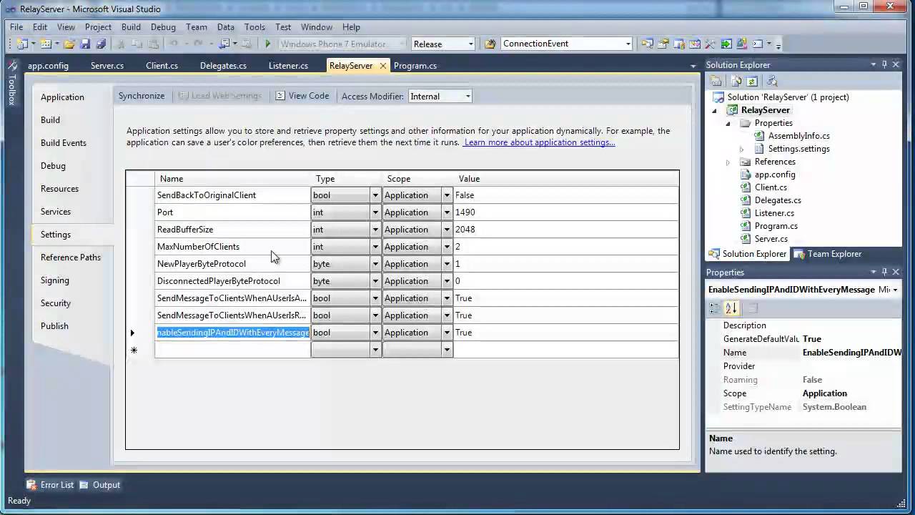Select the Scope property row in Properties
Image resolution: width=915 pixels, height=515 pixels.
(803, 393)
